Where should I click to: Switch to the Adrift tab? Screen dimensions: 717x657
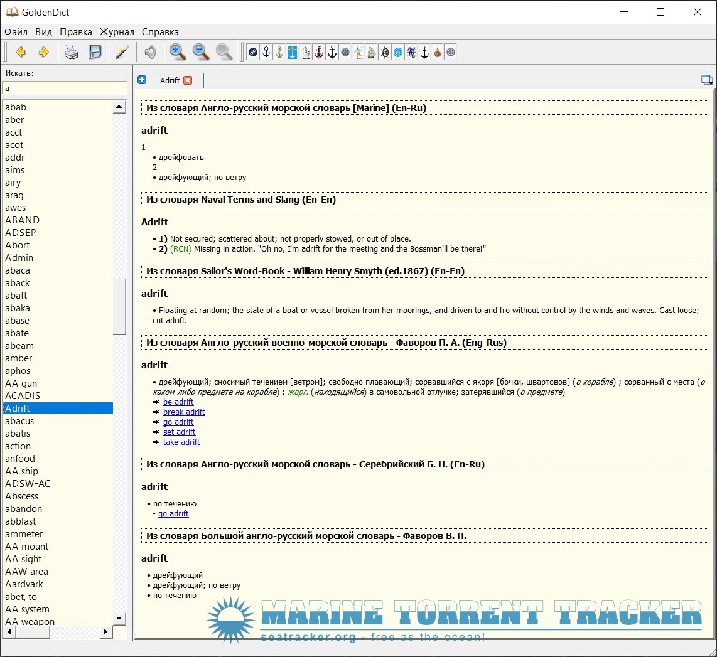pos(170,80)
